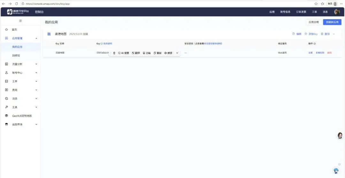Click the 应用合规 button
The image size is (345, 178).
tap(314, 22)
